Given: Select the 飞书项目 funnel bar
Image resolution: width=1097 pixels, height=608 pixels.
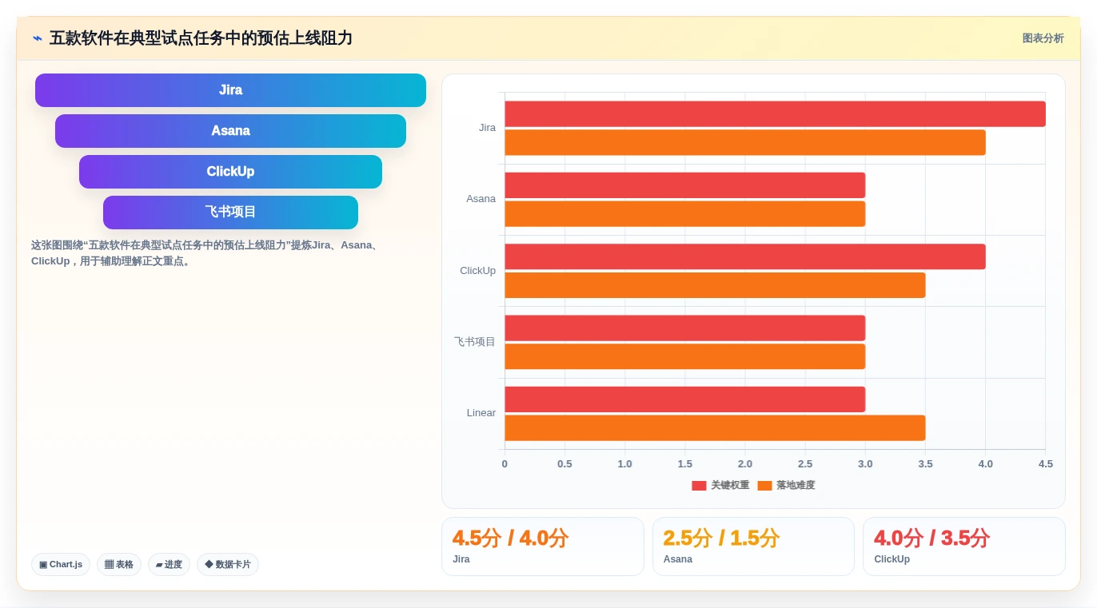Looking at the screenshot, I should pos(230,213).
